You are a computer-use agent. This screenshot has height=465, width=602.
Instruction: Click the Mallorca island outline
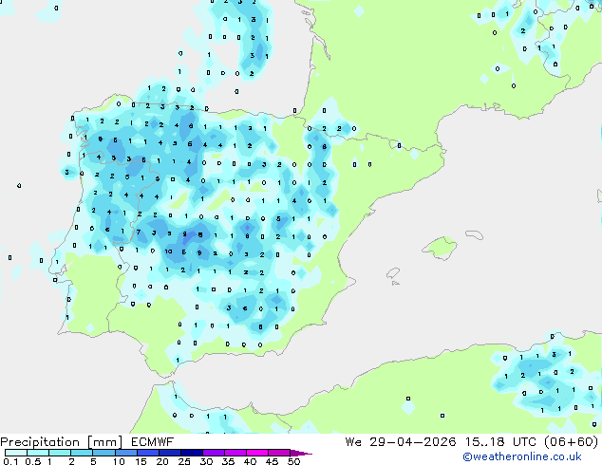[440, 248]
